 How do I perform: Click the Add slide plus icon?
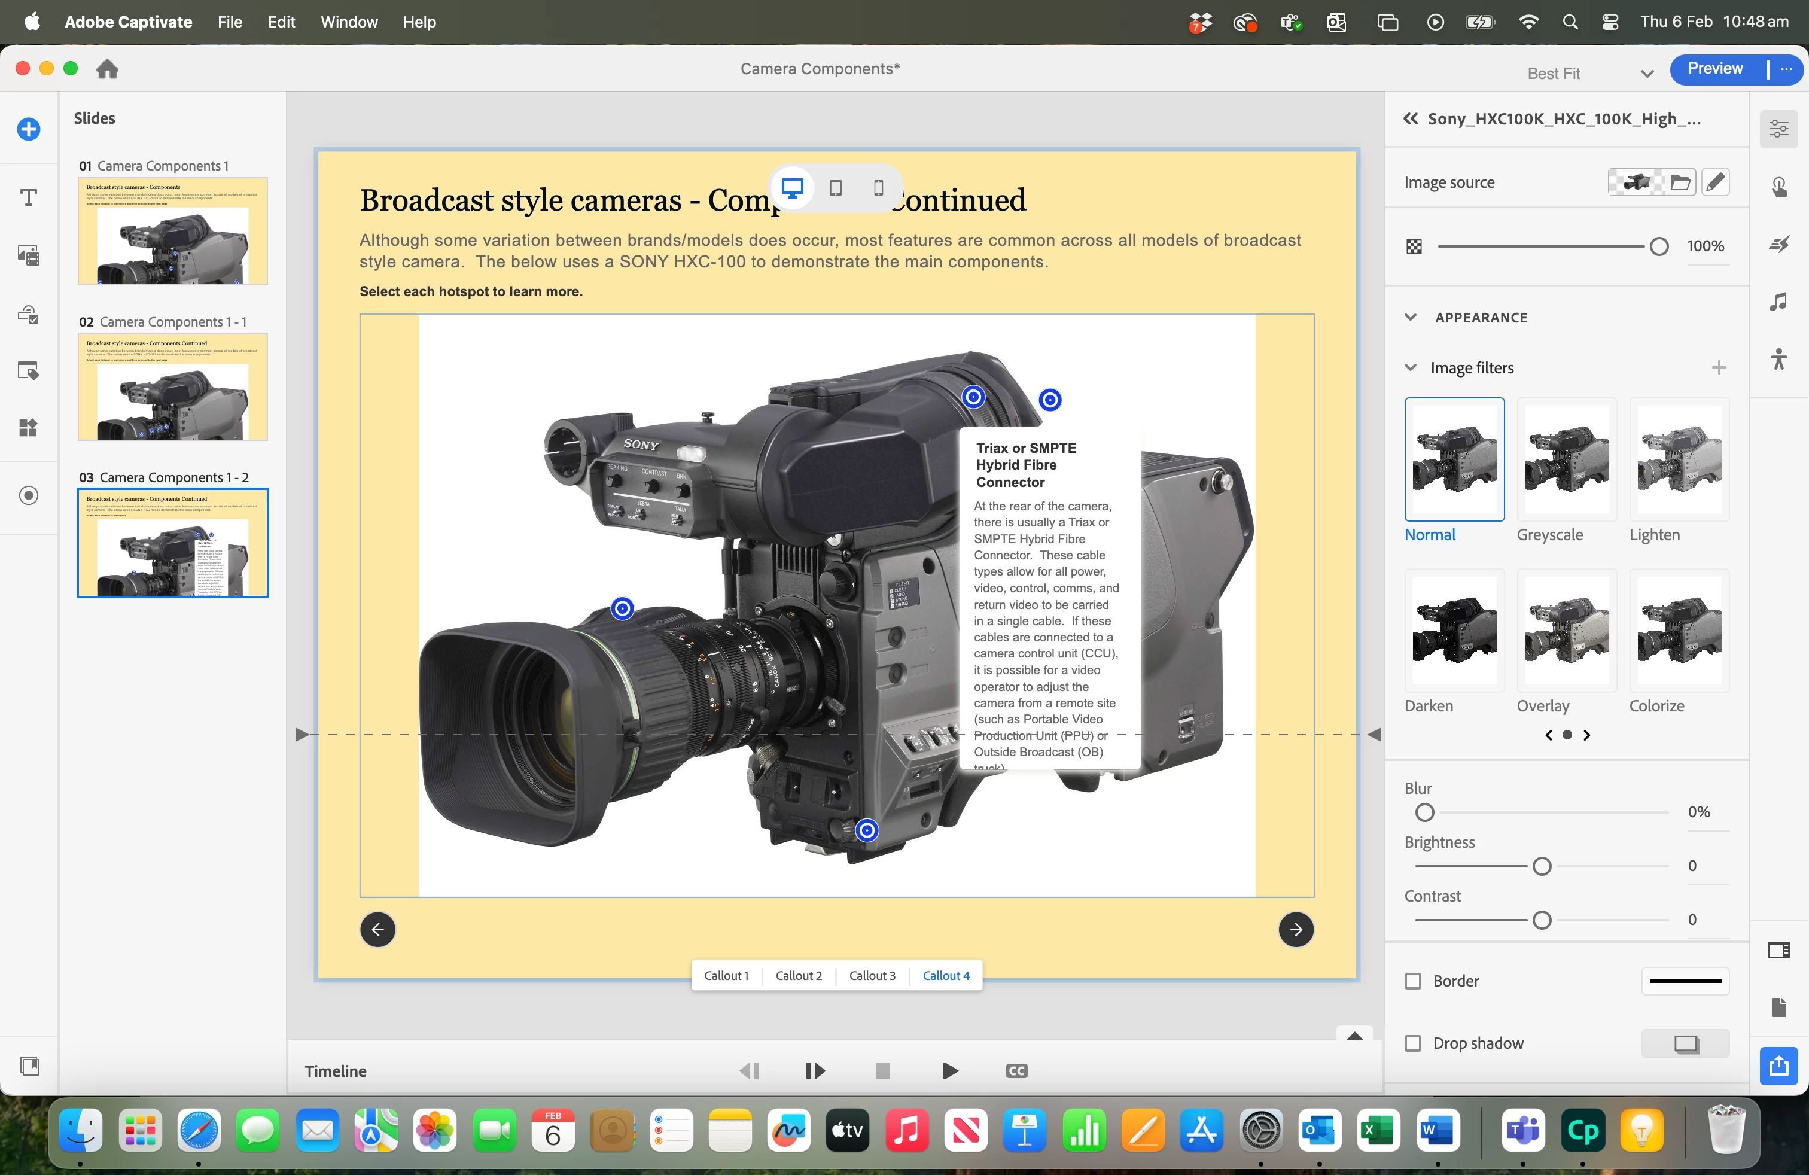point(28,129)
